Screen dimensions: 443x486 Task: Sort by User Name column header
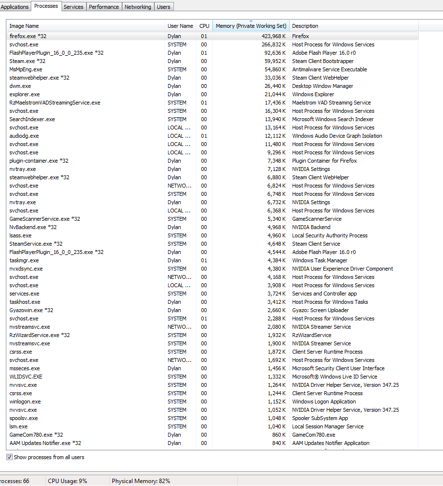pos(180,26)
